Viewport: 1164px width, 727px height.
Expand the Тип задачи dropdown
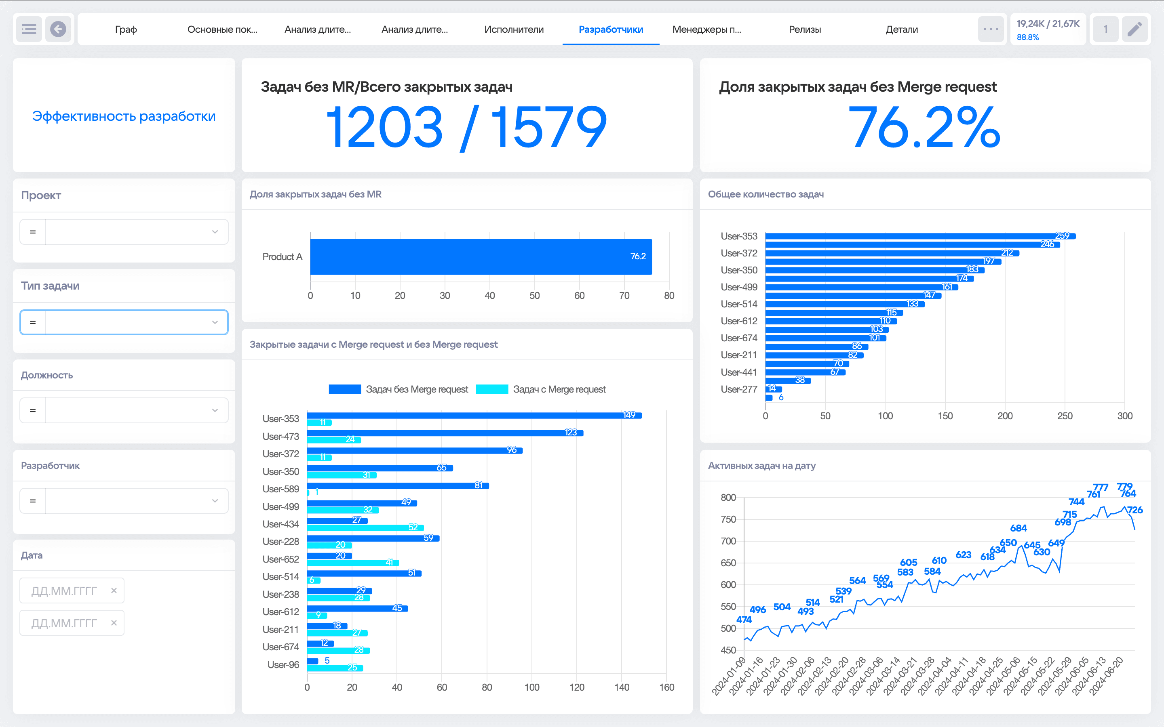pyautogui.click(x=215, y=322)
